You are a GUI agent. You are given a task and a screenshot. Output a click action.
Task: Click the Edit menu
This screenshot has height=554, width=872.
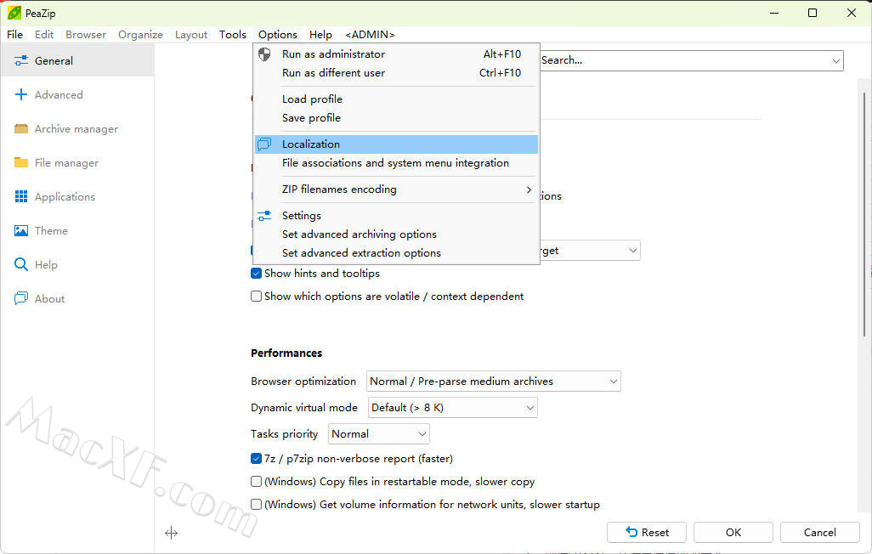click(x=44, y=35)
